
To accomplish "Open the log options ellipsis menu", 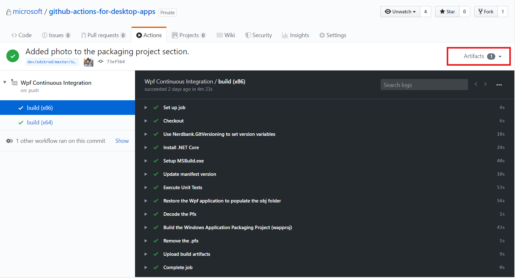I will coord(499,85).
